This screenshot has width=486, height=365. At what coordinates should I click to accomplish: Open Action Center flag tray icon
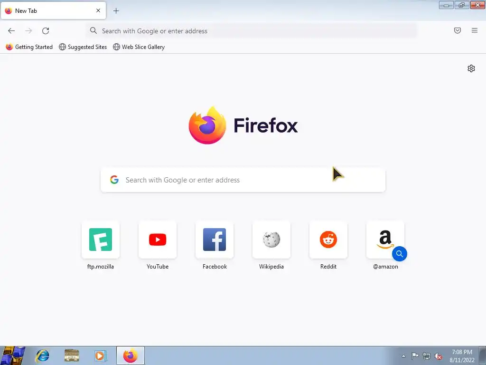415,356
